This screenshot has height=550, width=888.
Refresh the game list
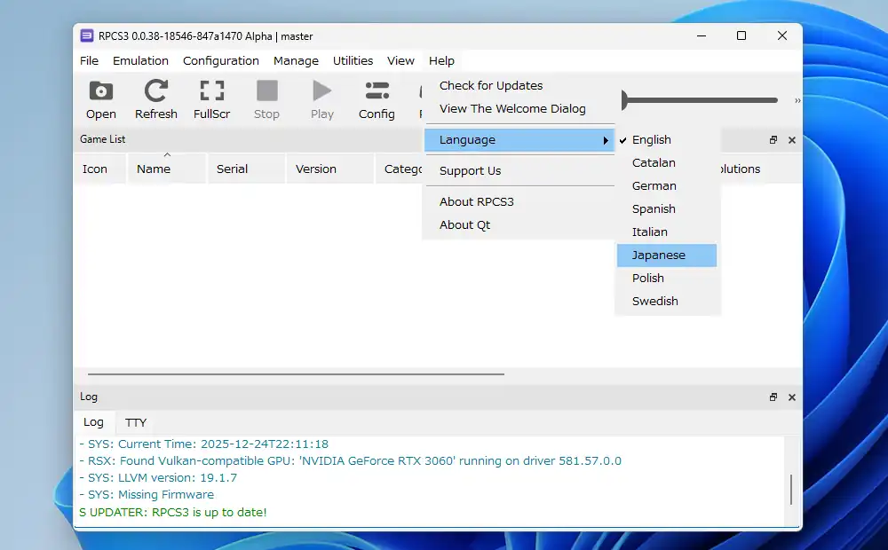point(156,98)
